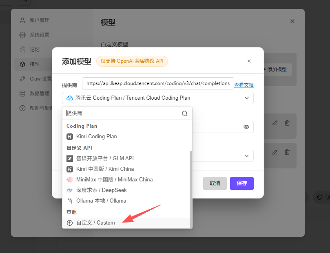Delete the second custom model entry
This screenshot has width=330, height=253.
coord(287,152)
